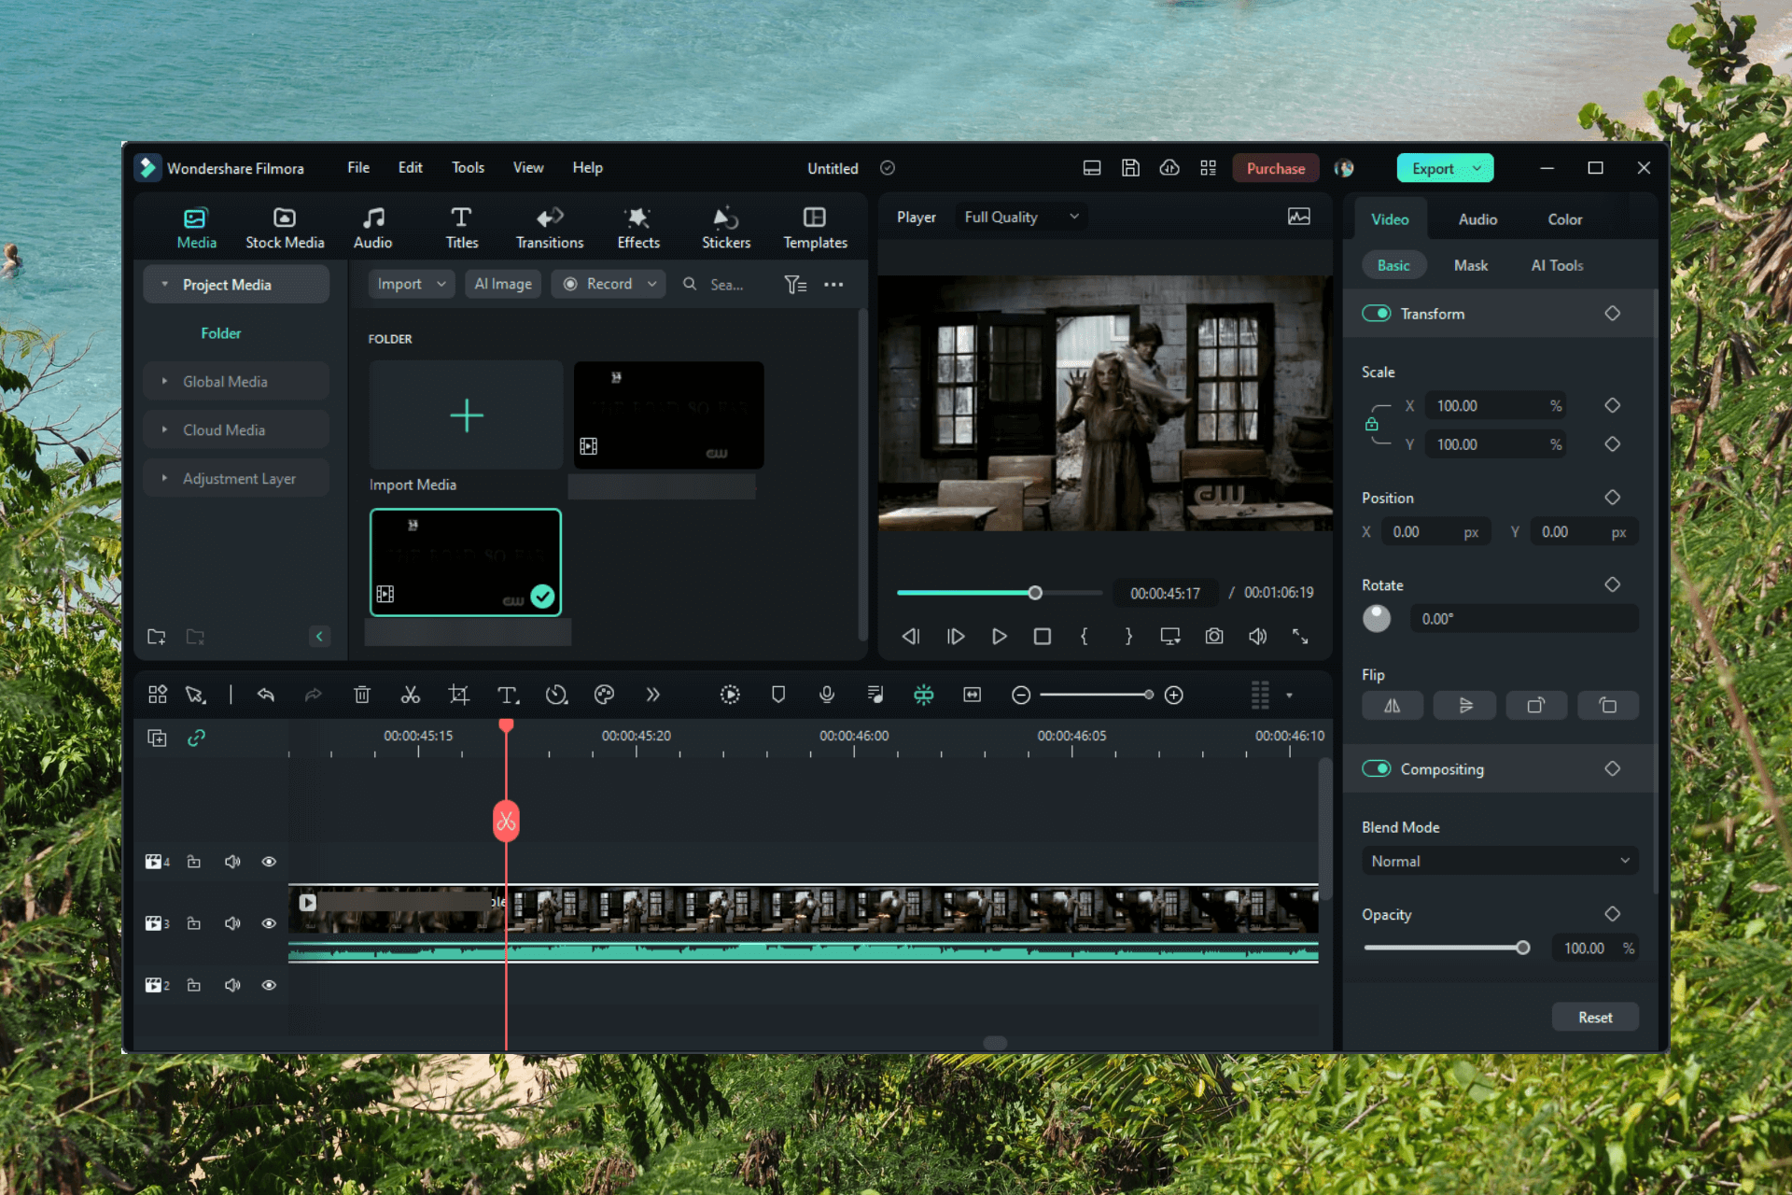Undo the last action

click(x=266, y=695)
